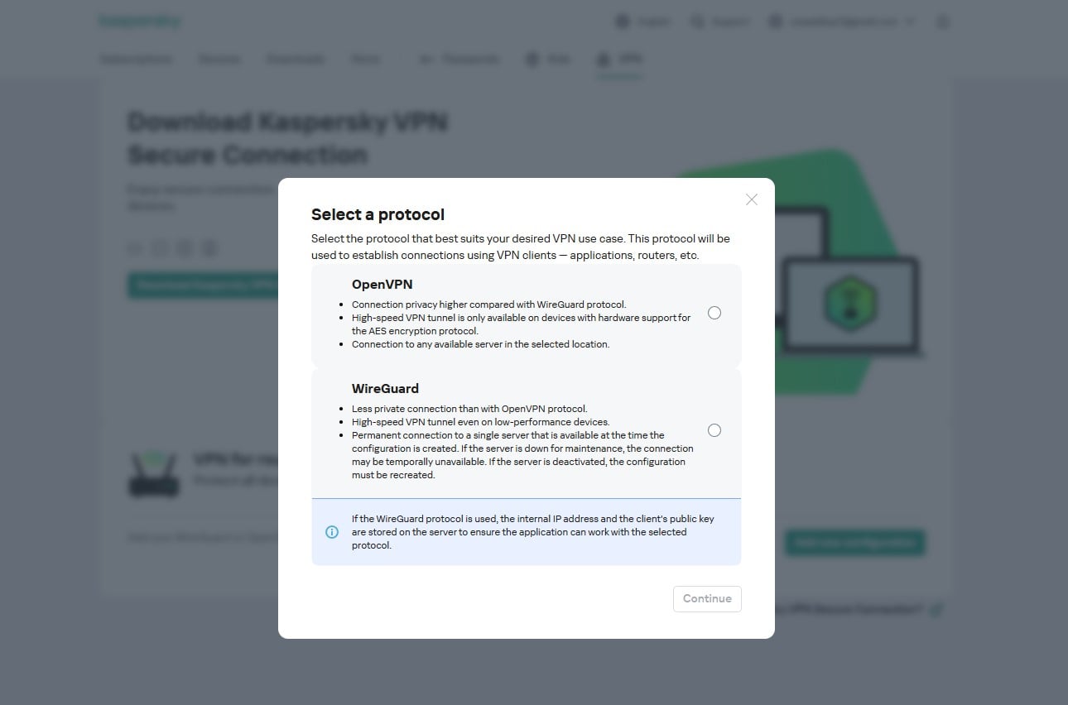Click the Passwords key icon in navigation
This screenshot has height=705, width=1068.
click(x=426, y=59)
